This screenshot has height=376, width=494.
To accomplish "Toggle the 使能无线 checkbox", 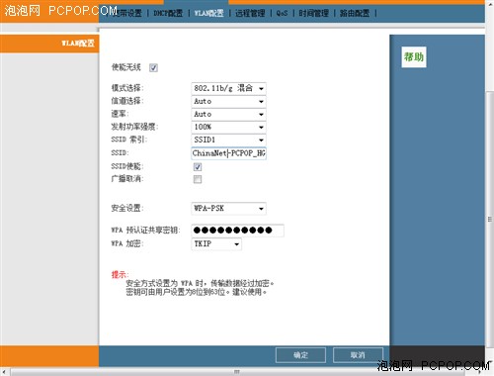I will (x=153, y=67).
